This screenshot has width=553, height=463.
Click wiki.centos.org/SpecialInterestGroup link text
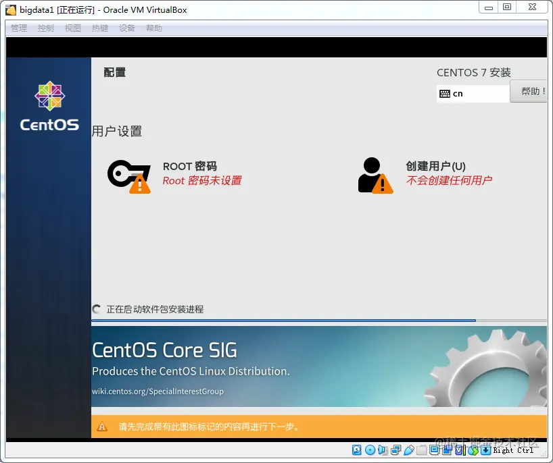158,391
